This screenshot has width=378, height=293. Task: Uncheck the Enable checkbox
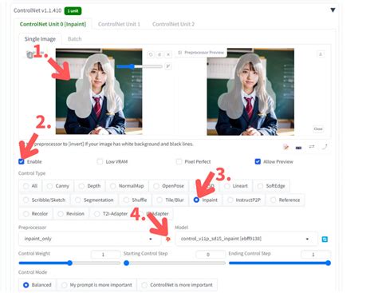(x=22, y=161)
